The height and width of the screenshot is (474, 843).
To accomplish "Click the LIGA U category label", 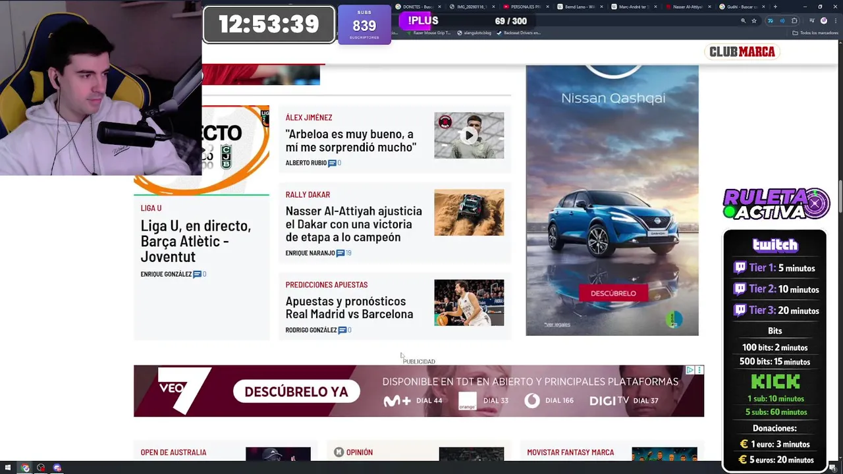I will pyautogui.click(x=151, y=208).
